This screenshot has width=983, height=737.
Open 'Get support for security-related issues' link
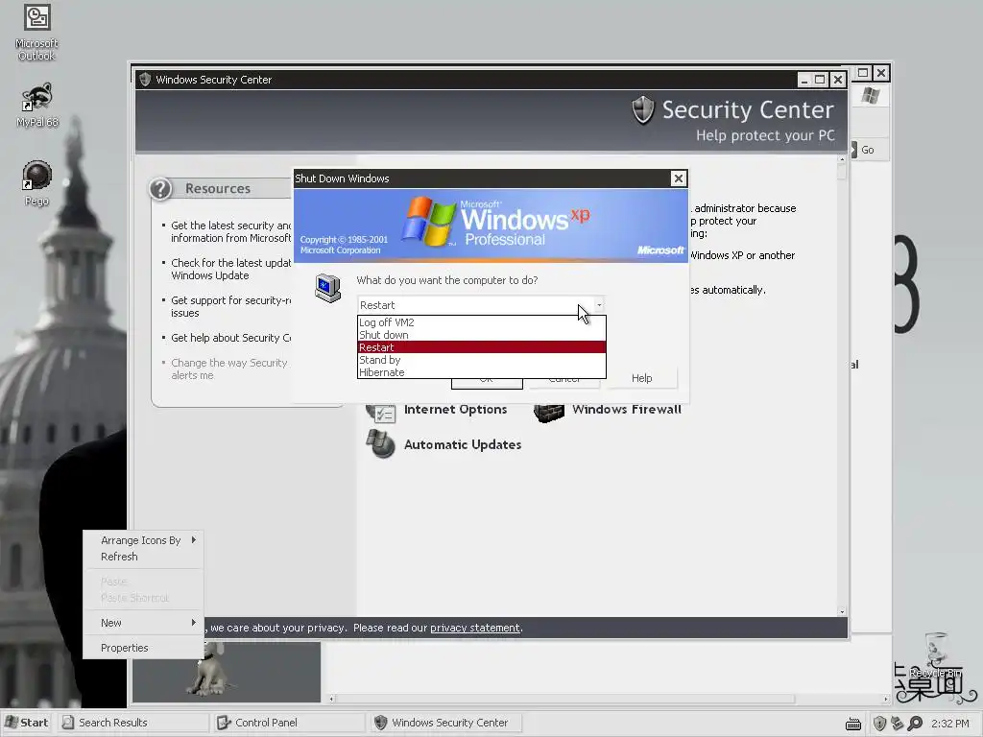click(x=230, y=306)
